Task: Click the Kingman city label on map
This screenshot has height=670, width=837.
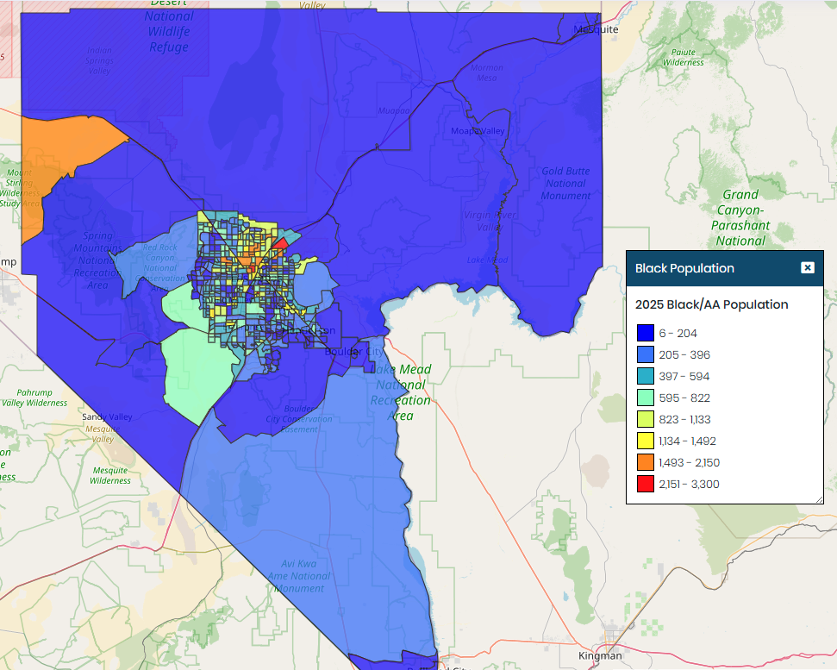Action: coord(600,655)
